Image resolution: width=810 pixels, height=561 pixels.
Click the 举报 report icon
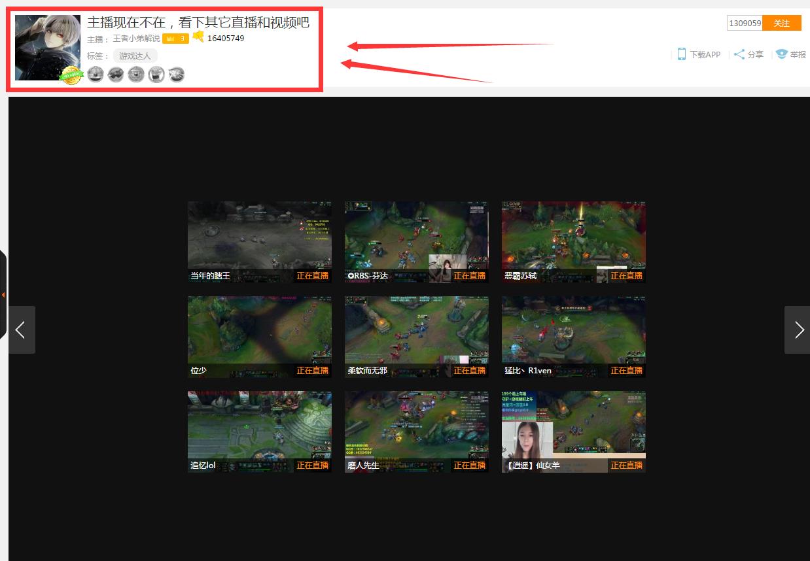point(781,54)
